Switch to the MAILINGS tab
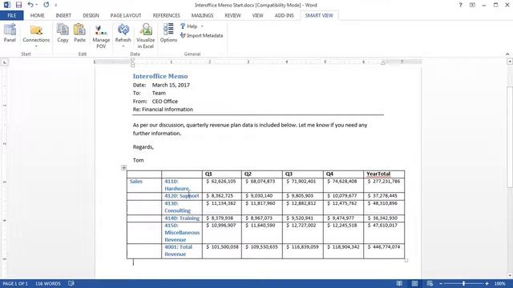 tap(202, 15)
